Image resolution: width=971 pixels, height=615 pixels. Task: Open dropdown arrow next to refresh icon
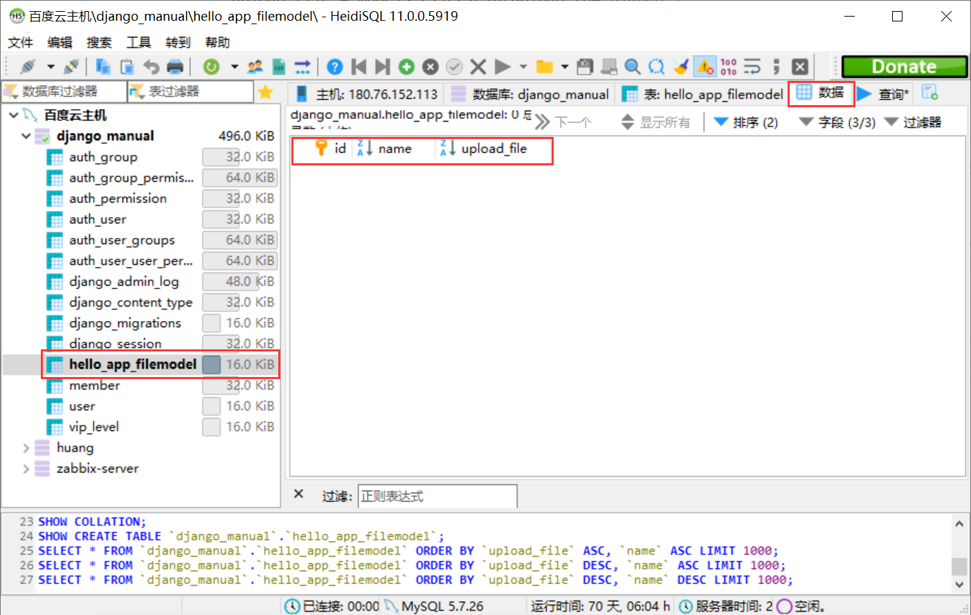tap(235, 66)
